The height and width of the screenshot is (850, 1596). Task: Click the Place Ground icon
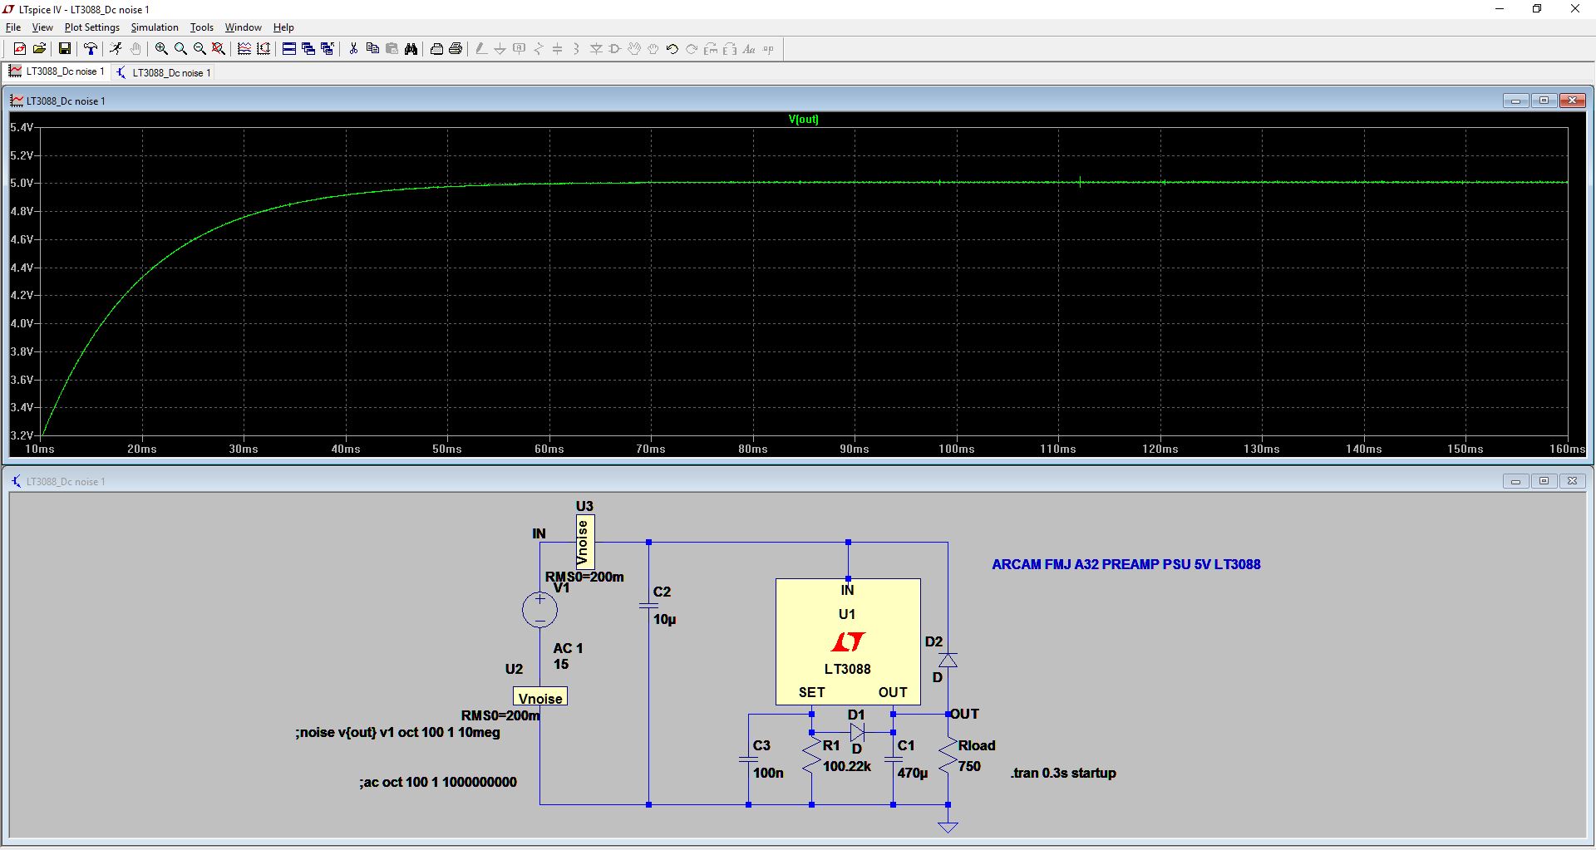coord(500,49)
